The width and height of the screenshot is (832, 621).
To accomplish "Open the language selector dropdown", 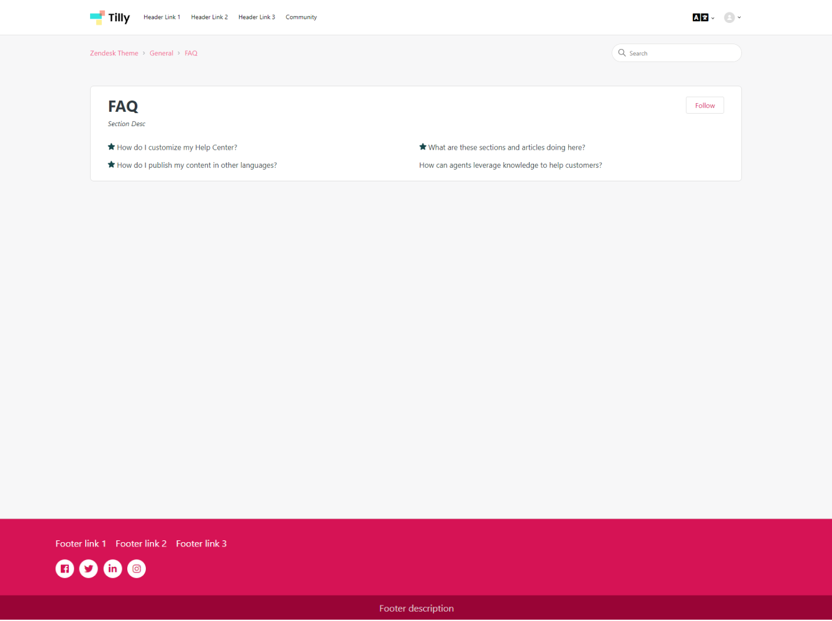I will tap(703, 17).
